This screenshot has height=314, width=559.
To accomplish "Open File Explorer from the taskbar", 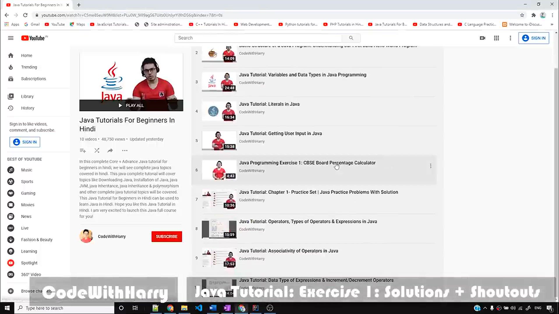I will [x=184, y=308].
